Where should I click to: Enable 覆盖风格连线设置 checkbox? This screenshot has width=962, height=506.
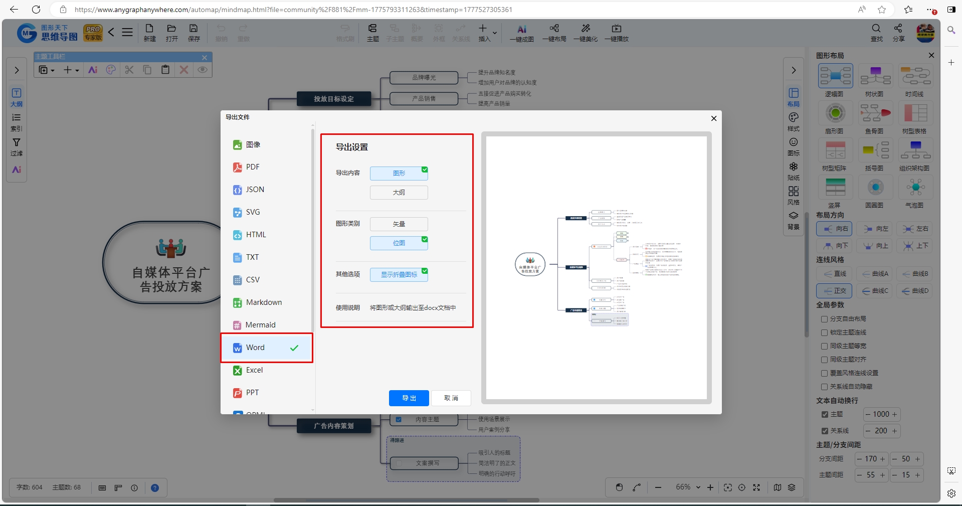824,373
